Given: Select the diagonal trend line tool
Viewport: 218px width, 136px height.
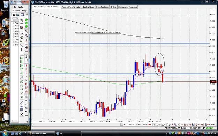Looking at the screenshot, I should click(x=22, y=46).
